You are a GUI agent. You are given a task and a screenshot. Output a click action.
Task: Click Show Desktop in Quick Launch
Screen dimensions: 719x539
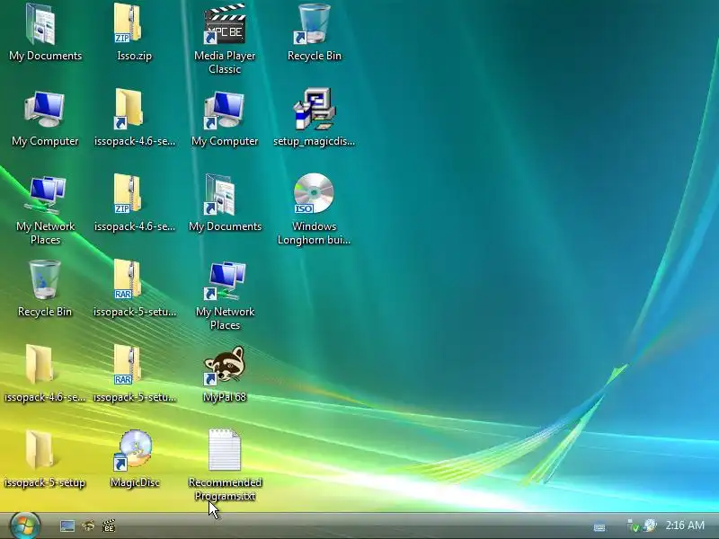coord(67,526)
